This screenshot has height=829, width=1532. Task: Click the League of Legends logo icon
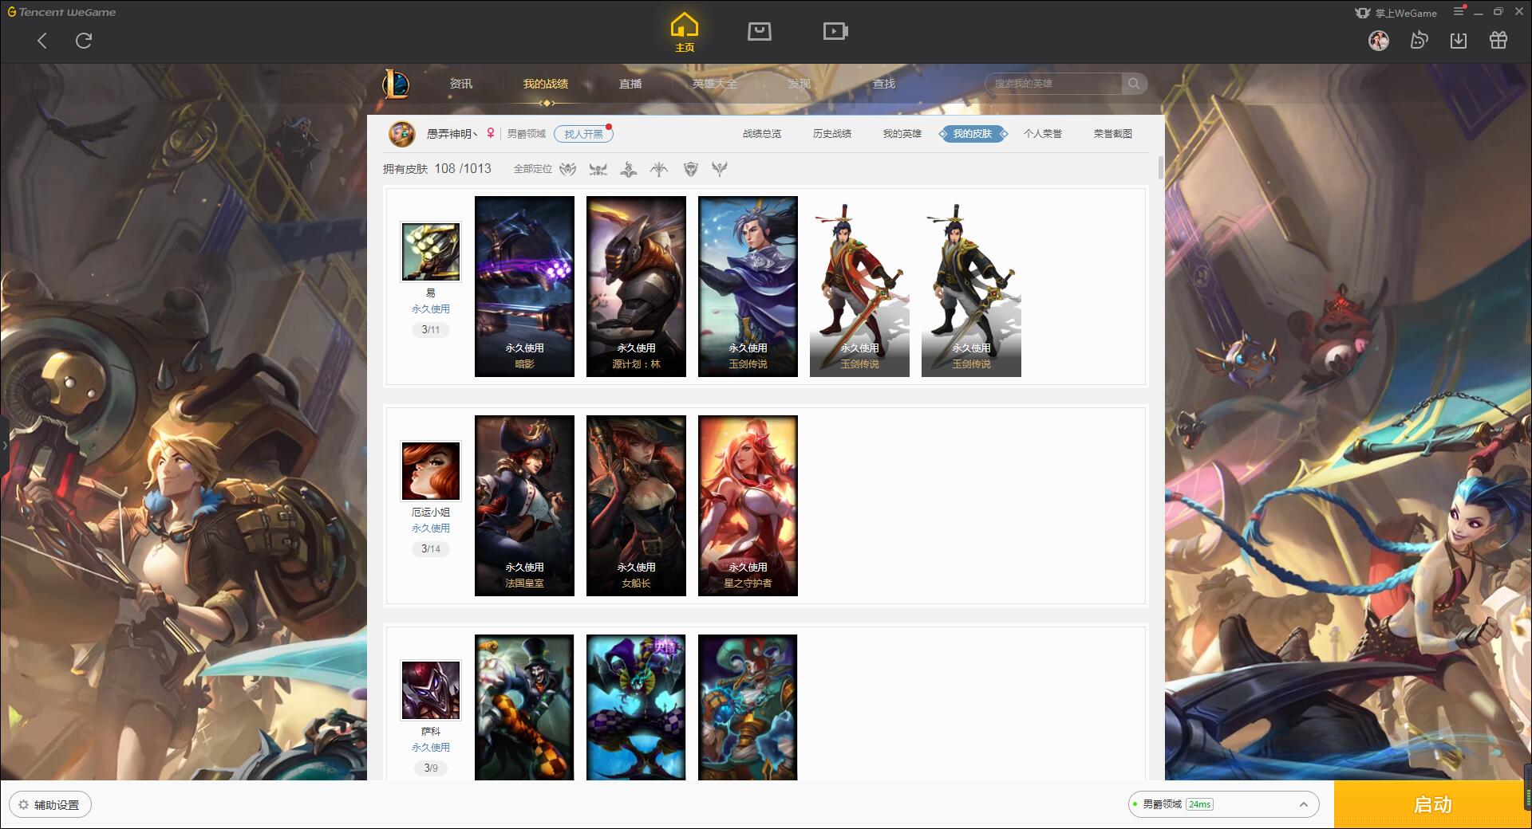tap(396, 84)
